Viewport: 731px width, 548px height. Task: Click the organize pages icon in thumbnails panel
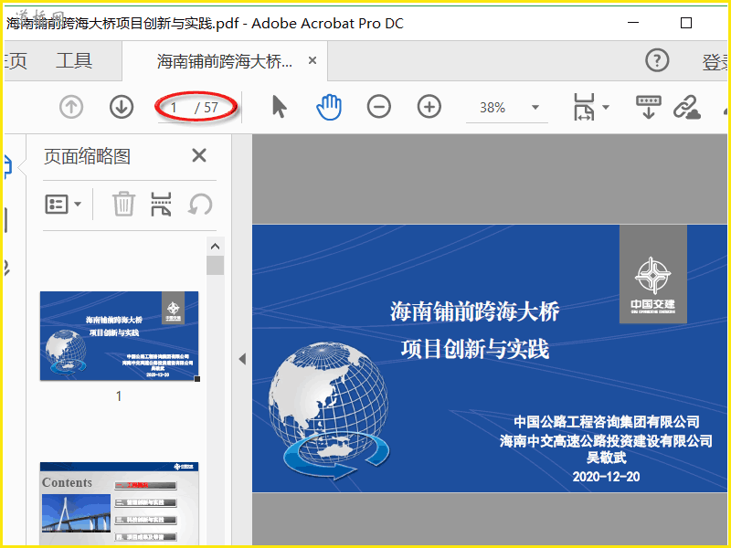click(x=161, y=204)
